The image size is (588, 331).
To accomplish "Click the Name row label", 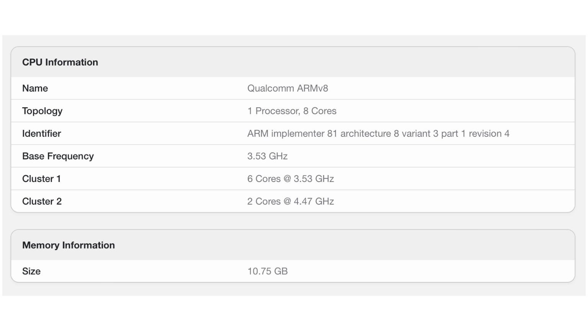I will point(35,88).
